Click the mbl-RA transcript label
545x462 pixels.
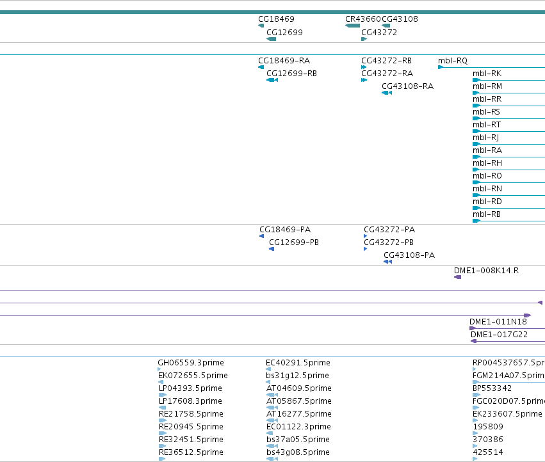pos(487,150)
